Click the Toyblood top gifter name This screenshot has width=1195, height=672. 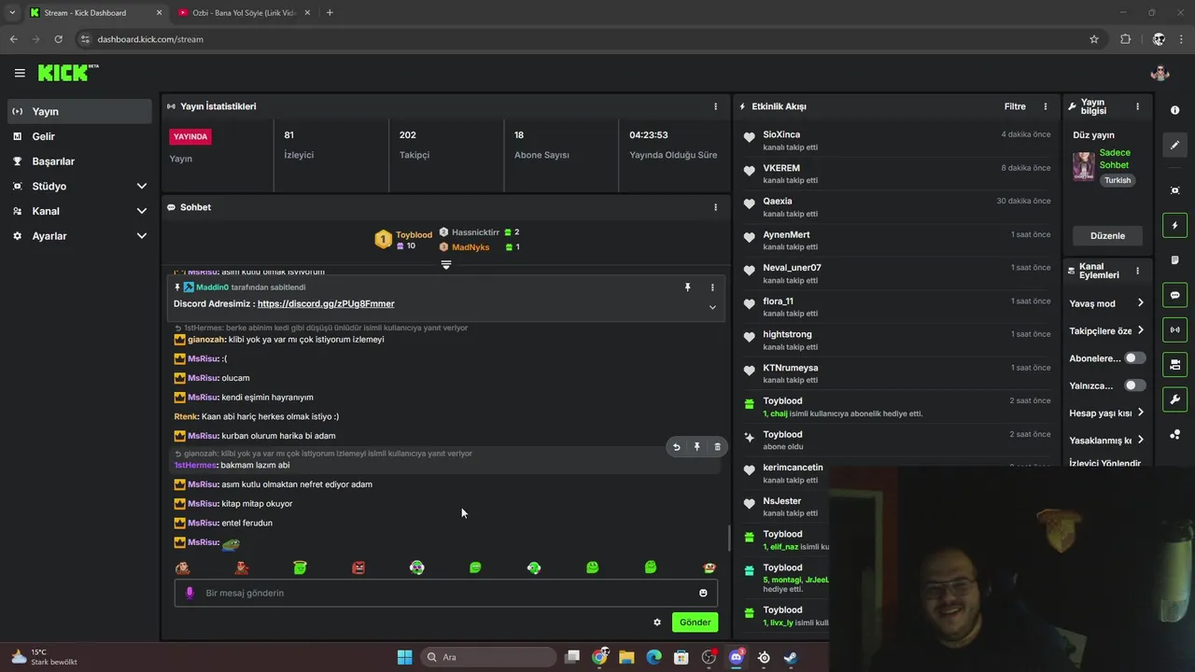click(414, 235)
